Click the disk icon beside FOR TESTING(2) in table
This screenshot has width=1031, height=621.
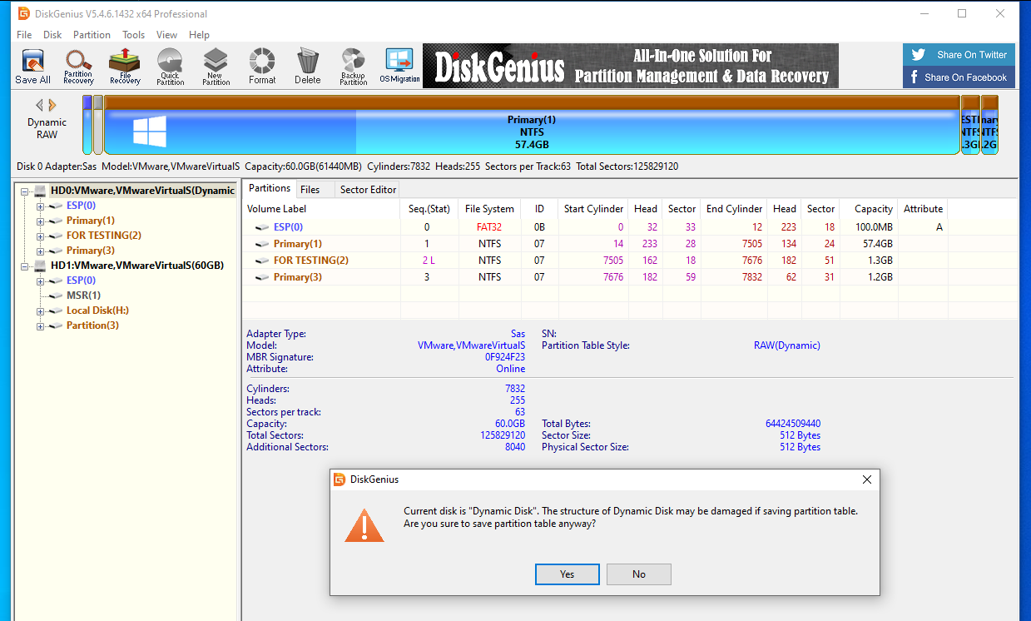tap(262, 261)
